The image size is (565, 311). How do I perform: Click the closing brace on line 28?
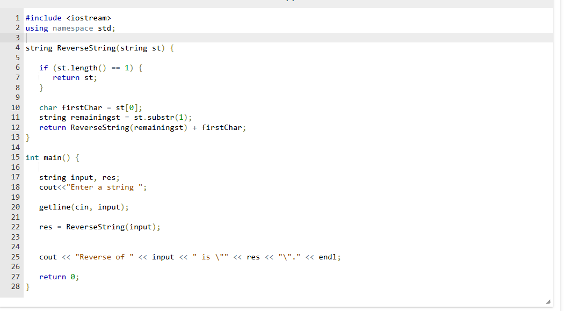pyautogui.click(x=27, y=286)
